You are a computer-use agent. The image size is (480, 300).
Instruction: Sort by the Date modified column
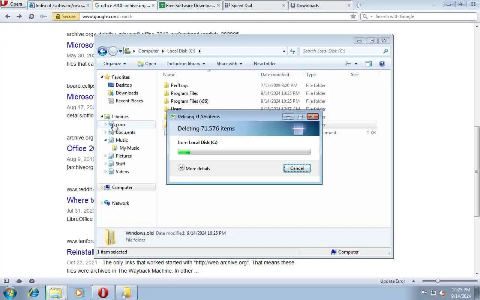point(274,75)
